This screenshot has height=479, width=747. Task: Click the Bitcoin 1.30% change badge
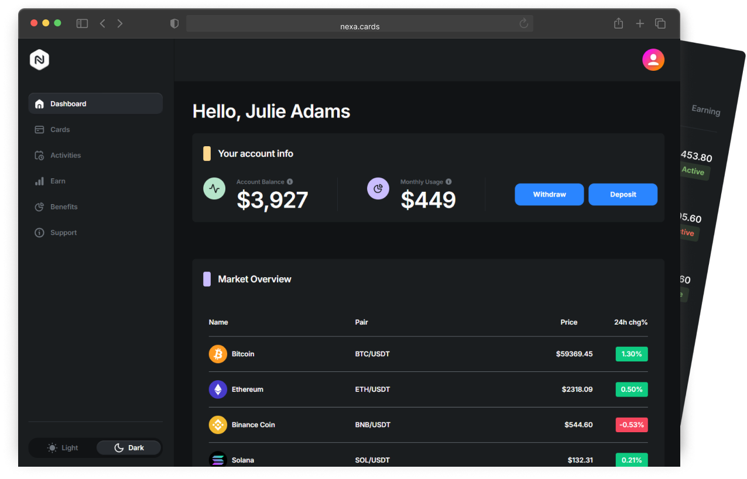(x=632, y=354)
